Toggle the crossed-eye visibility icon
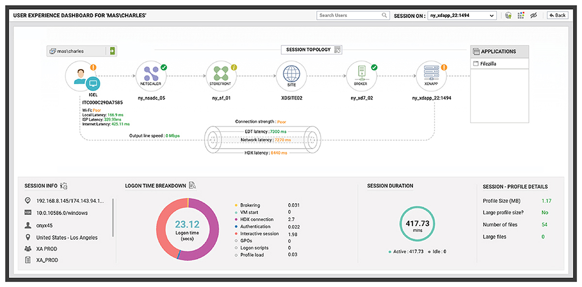Image resolution: width=582 pixels, height=287 pixels. coord(534,15)
